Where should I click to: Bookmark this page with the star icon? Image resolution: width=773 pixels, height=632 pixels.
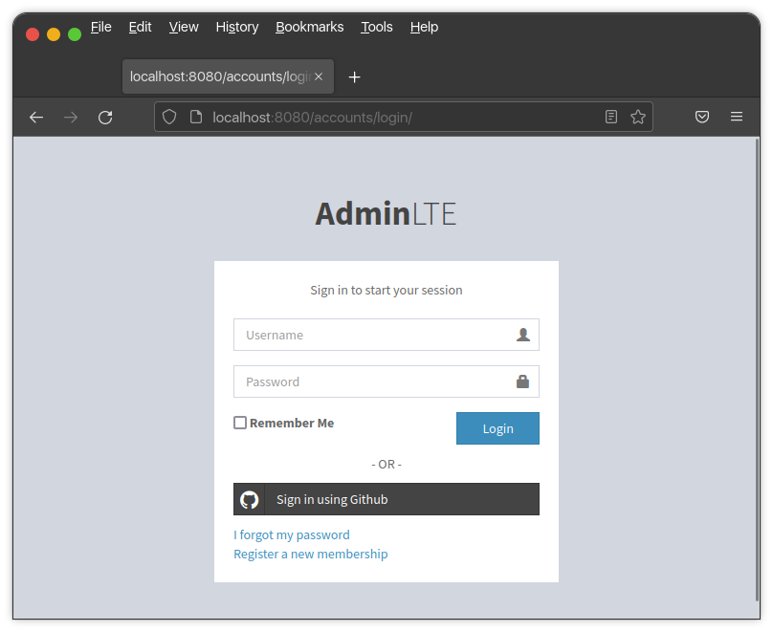click(x=638, y=117)
